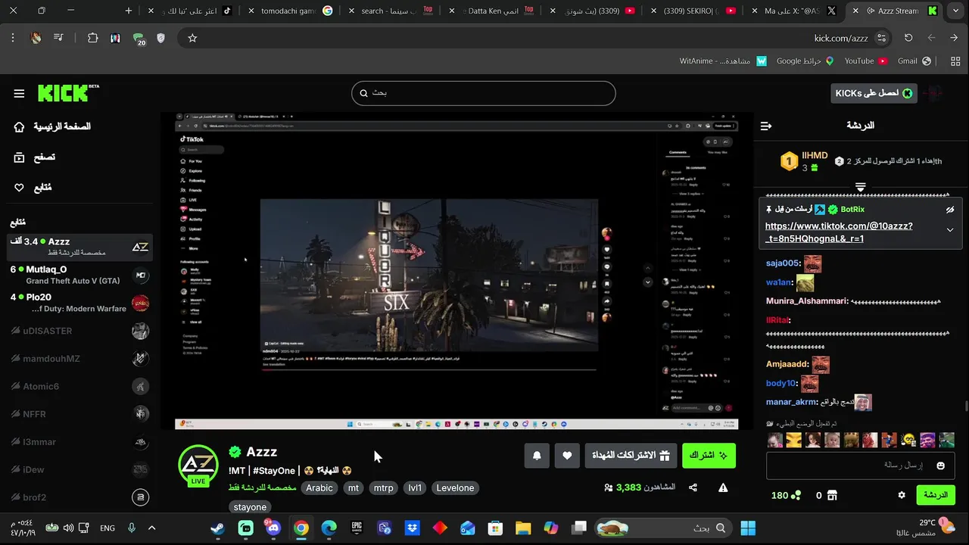Click the stayone stream tag
969x545 pixels.
250,507
